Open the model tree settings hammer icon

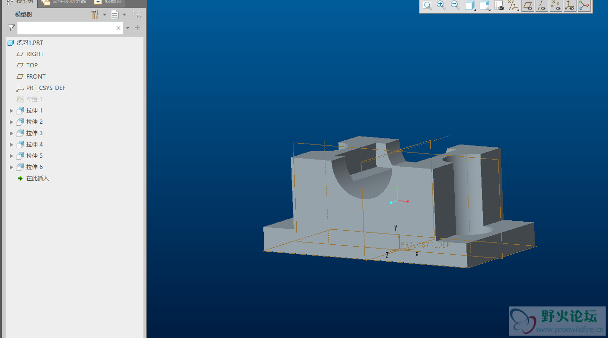click(x=95, y=15)
